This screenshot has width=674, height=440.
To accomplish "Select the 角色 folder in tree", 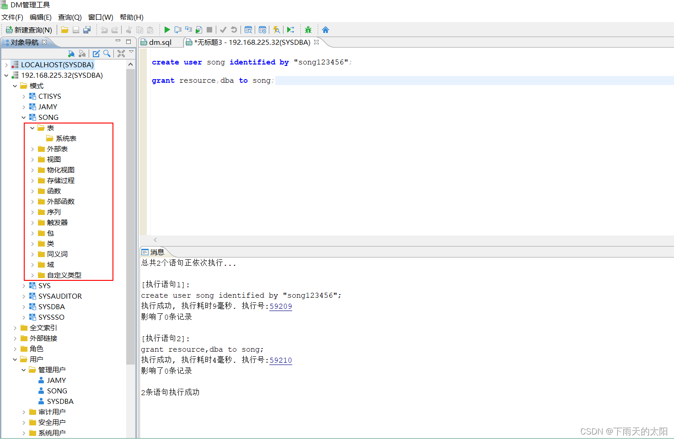I will [32, 349].
